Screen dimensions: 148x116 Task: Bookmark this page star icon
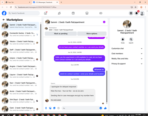click(x=136, y=7)
